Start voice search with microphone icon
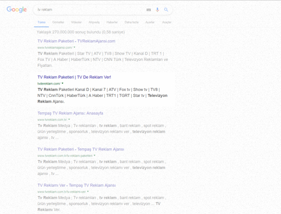Image resolution: width=281 pixels, height=214 pixels. click(157, 10)
